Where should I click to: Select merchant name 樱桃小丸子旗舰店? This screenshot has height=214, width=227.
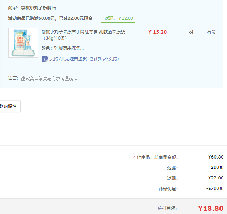38,8
